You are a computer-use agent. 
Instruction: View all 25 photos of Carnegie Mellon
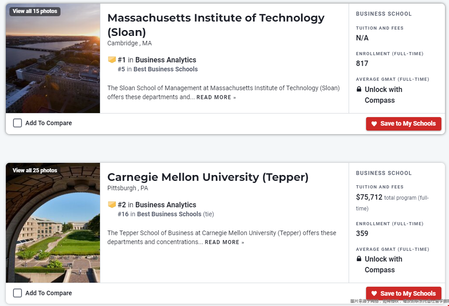click(x=35, y=170)
